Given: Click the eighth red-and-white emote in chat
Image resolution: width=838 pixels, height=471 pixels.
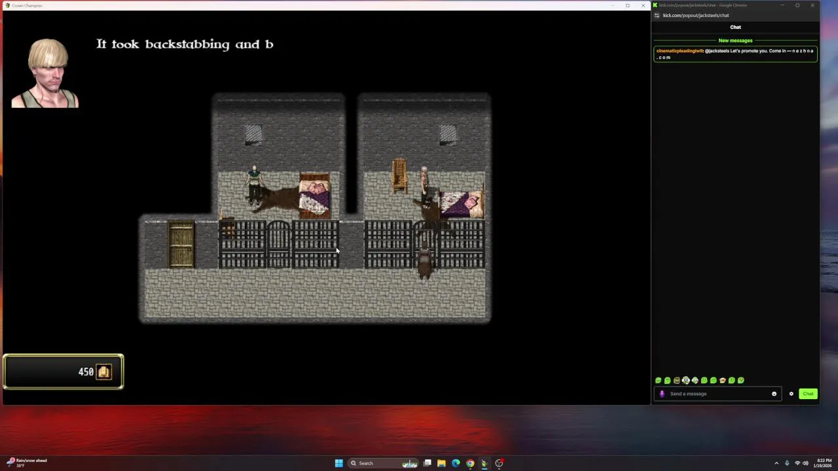Looking at the screenshot, I should tap(723, 380).
